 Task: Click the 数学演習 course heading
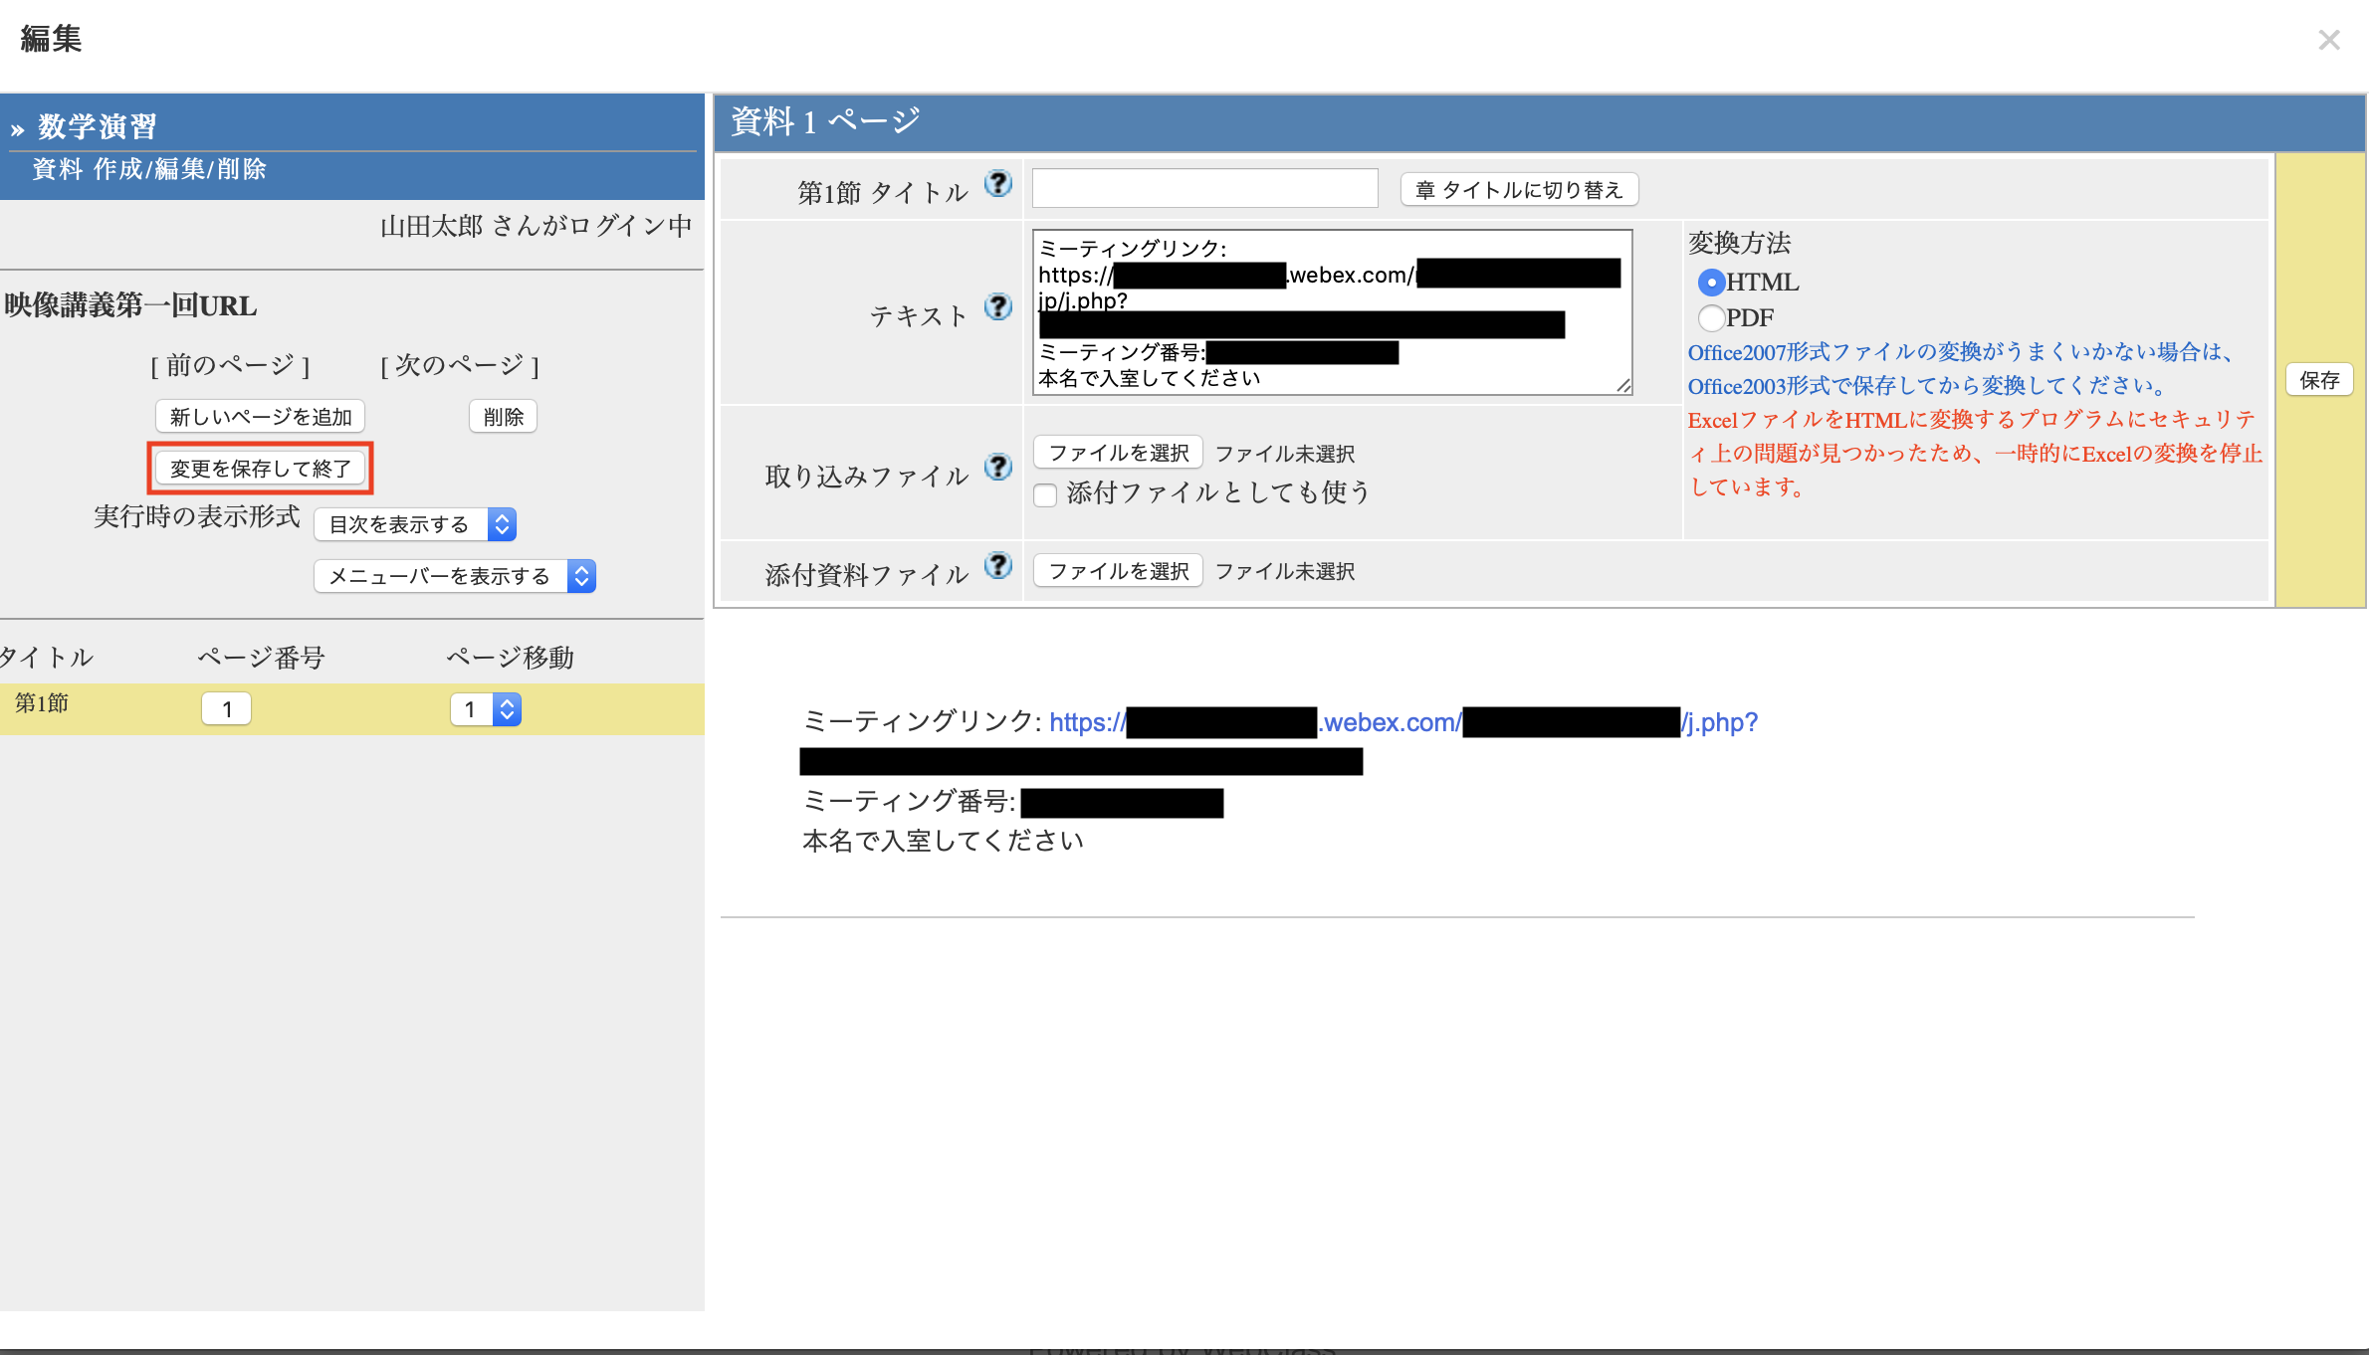[x=98, y=126]
